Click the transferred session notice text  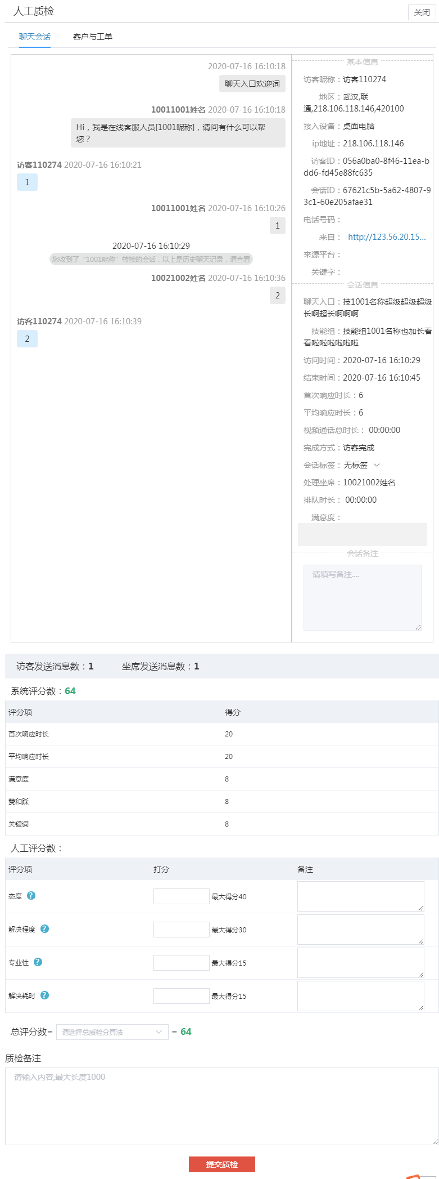tap(151, 259)
